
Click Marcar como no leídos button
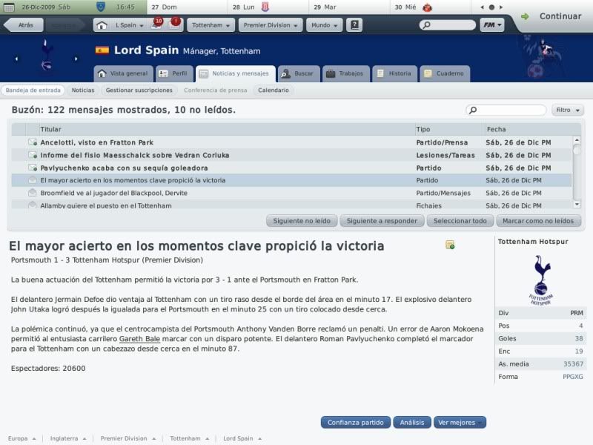click(538, 221)
